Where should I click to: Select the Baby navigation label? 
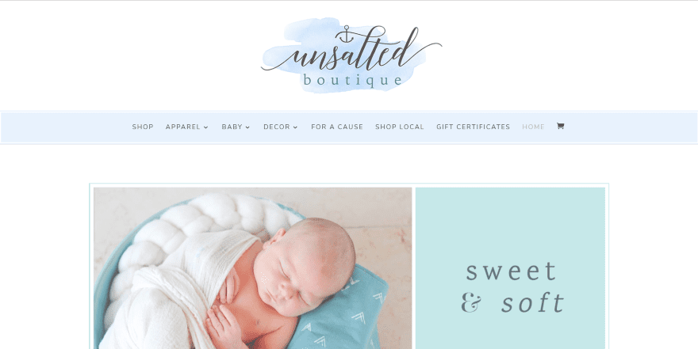232,127
